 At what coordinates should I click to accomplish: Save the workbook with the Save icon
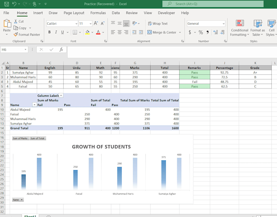coord(7,4)
